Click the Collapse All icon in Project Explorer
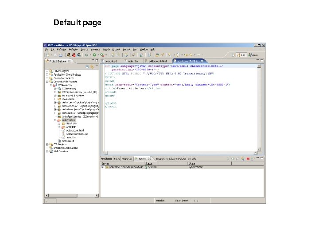The height and width of the screenshot is (239, 319). click(x=87, y=66)
